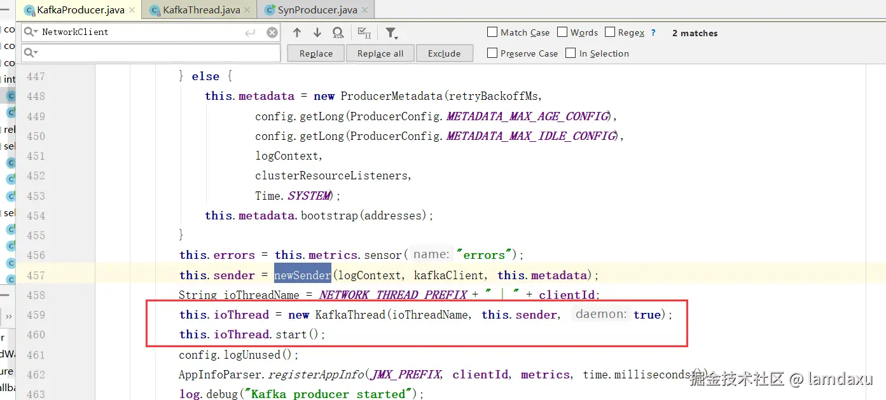Click the select all occurrences icon

[x=364, y=32]
